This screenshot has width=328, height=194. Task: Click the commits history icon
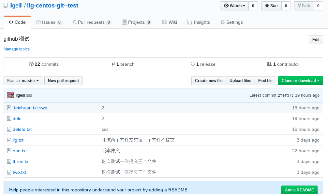pyautogui.click(x=31, y=64)
